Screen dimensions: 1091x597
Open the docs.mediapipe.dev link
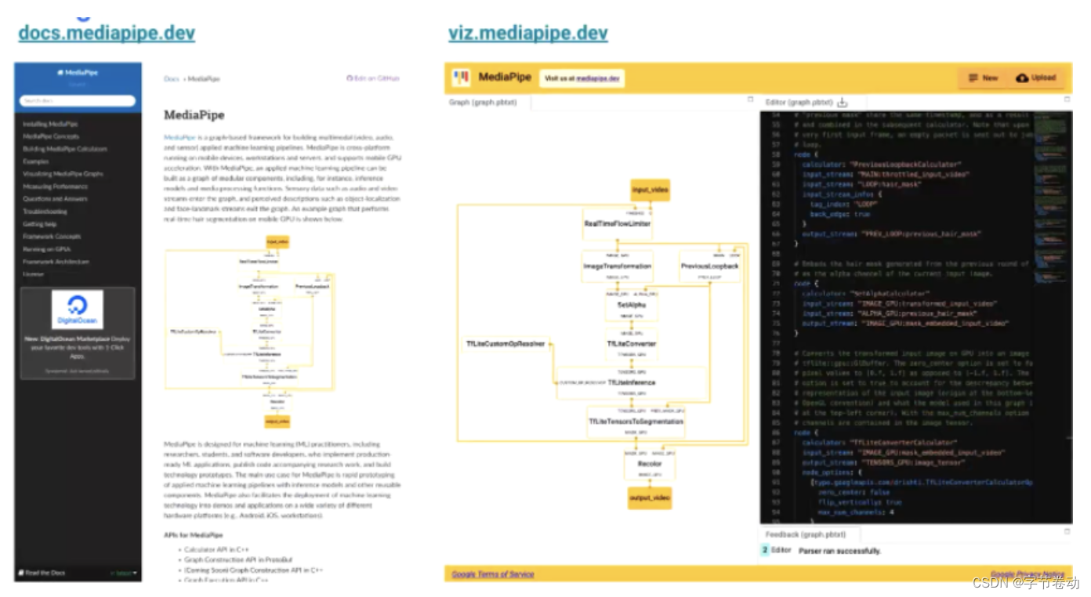(x=107, y=33)
